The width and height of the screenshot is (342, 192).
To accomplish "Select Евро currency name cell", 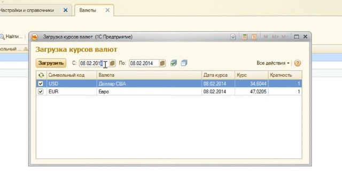I will [149, 91].
